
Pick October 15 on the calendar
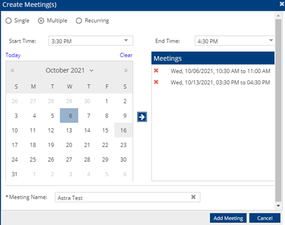(106, 130)
